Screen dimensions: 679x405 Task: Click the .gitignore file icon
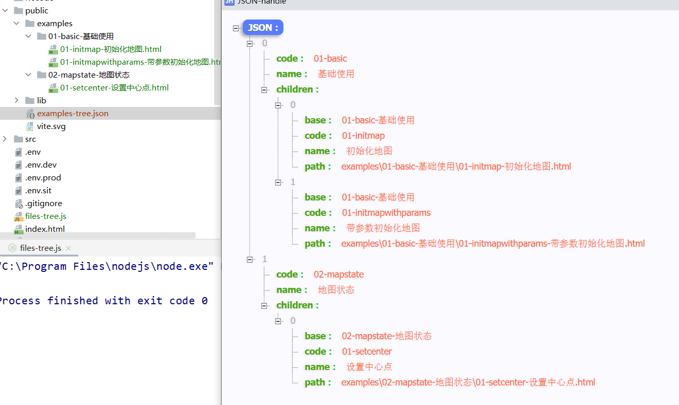tap(19, 204)
